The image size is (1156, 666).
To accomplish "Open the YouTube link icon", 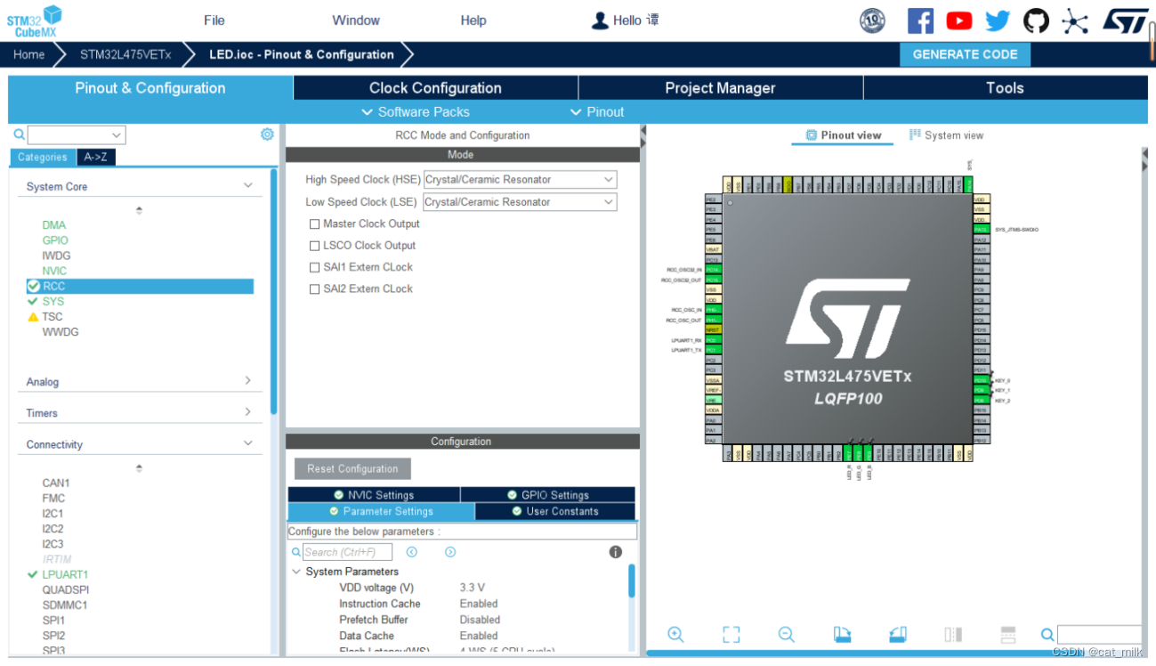I will [958, 20].
